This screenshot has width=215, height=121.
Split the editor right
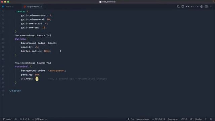tap(206, 7)
